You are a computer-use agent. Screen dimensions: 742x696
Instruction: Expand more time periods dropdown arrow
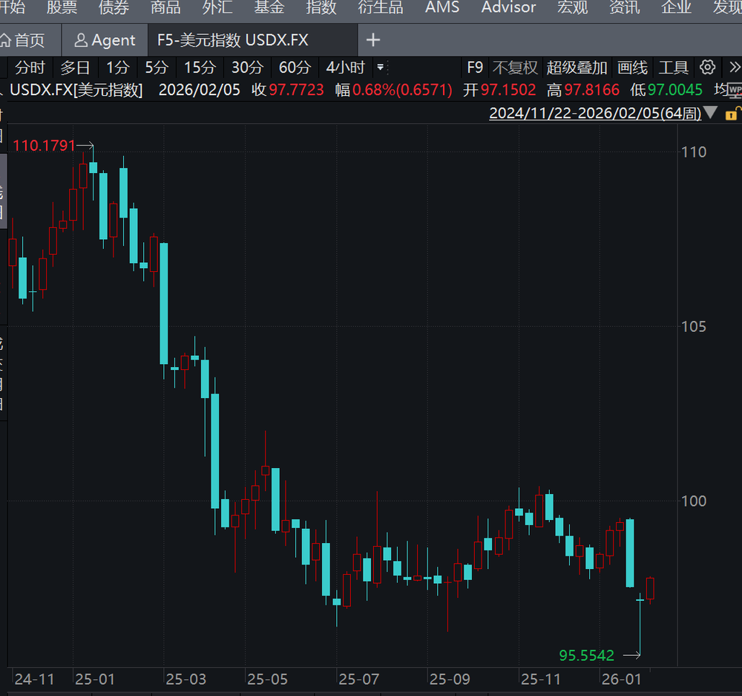381,68
